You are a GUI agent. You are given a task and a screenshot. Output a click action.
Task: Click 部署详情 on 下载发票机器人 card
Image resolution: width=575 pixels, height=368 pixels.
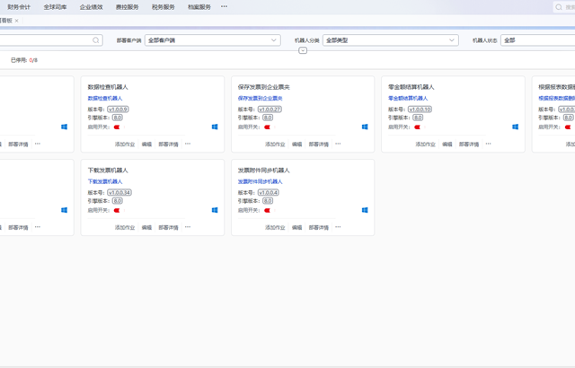tap(168, 227)
